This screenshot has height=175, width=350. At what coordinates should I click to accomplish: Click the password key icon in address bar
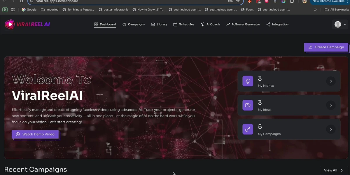[x=230, y=1]
